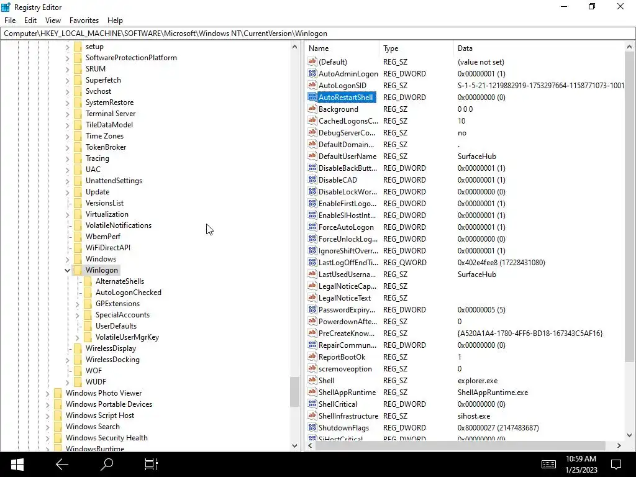
Task: Open the Action Center notifications
Action: point(616,465)
